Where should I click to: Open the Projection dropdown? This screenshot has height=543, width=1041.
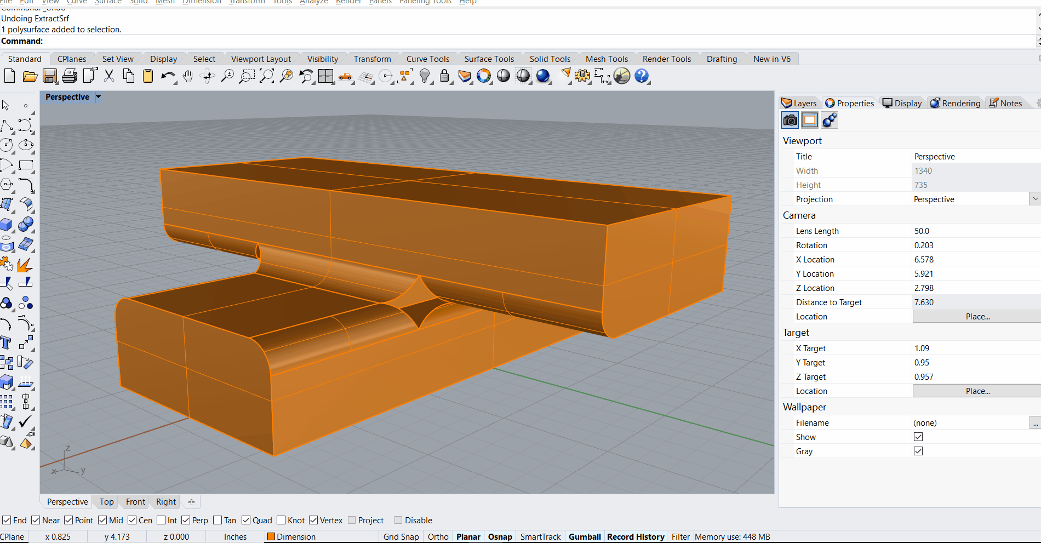point(1035,199)
